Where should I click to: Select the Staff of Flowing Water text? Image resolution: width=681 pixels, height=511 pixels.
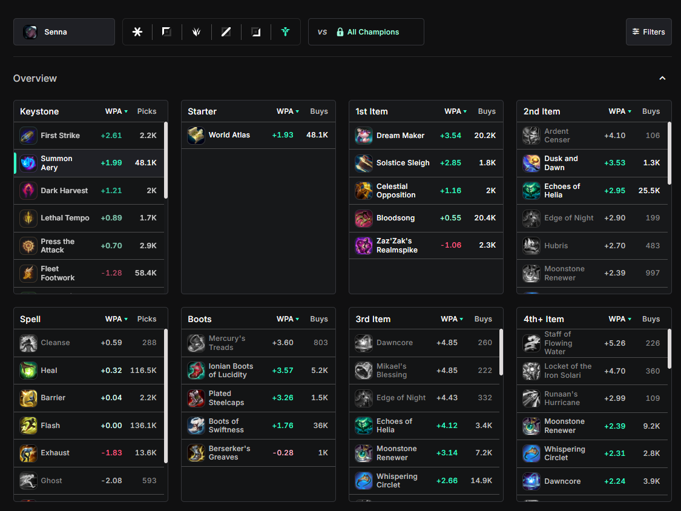point(558,343)
